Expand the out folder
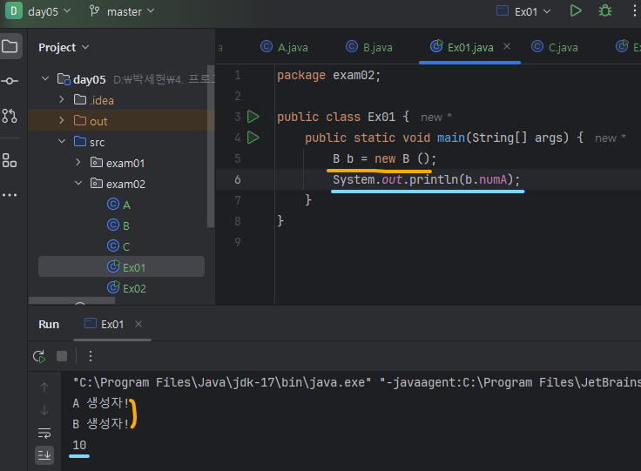This screenshot has height=471, width=641. tap(62, 121)
